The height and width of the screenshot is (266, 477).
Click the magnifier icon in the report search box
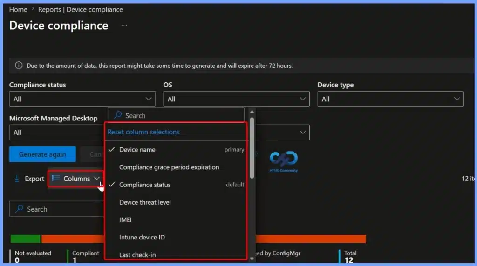20,209
